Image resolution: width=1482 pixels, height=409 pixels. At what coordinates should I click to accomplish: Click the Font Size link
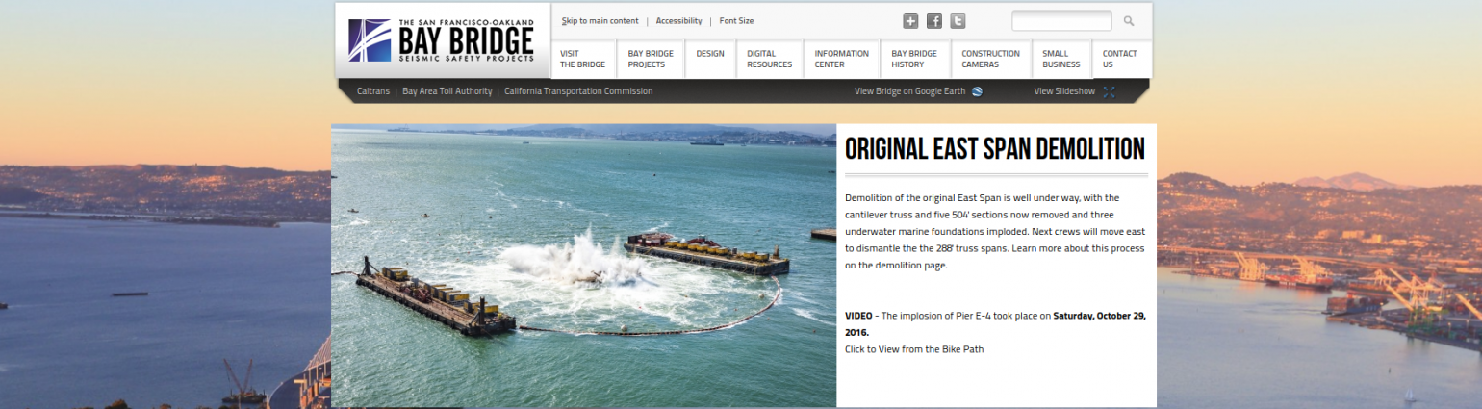click(x=736, y=21)
